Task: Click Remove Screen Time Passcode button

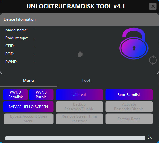Action: pos(79,119)
